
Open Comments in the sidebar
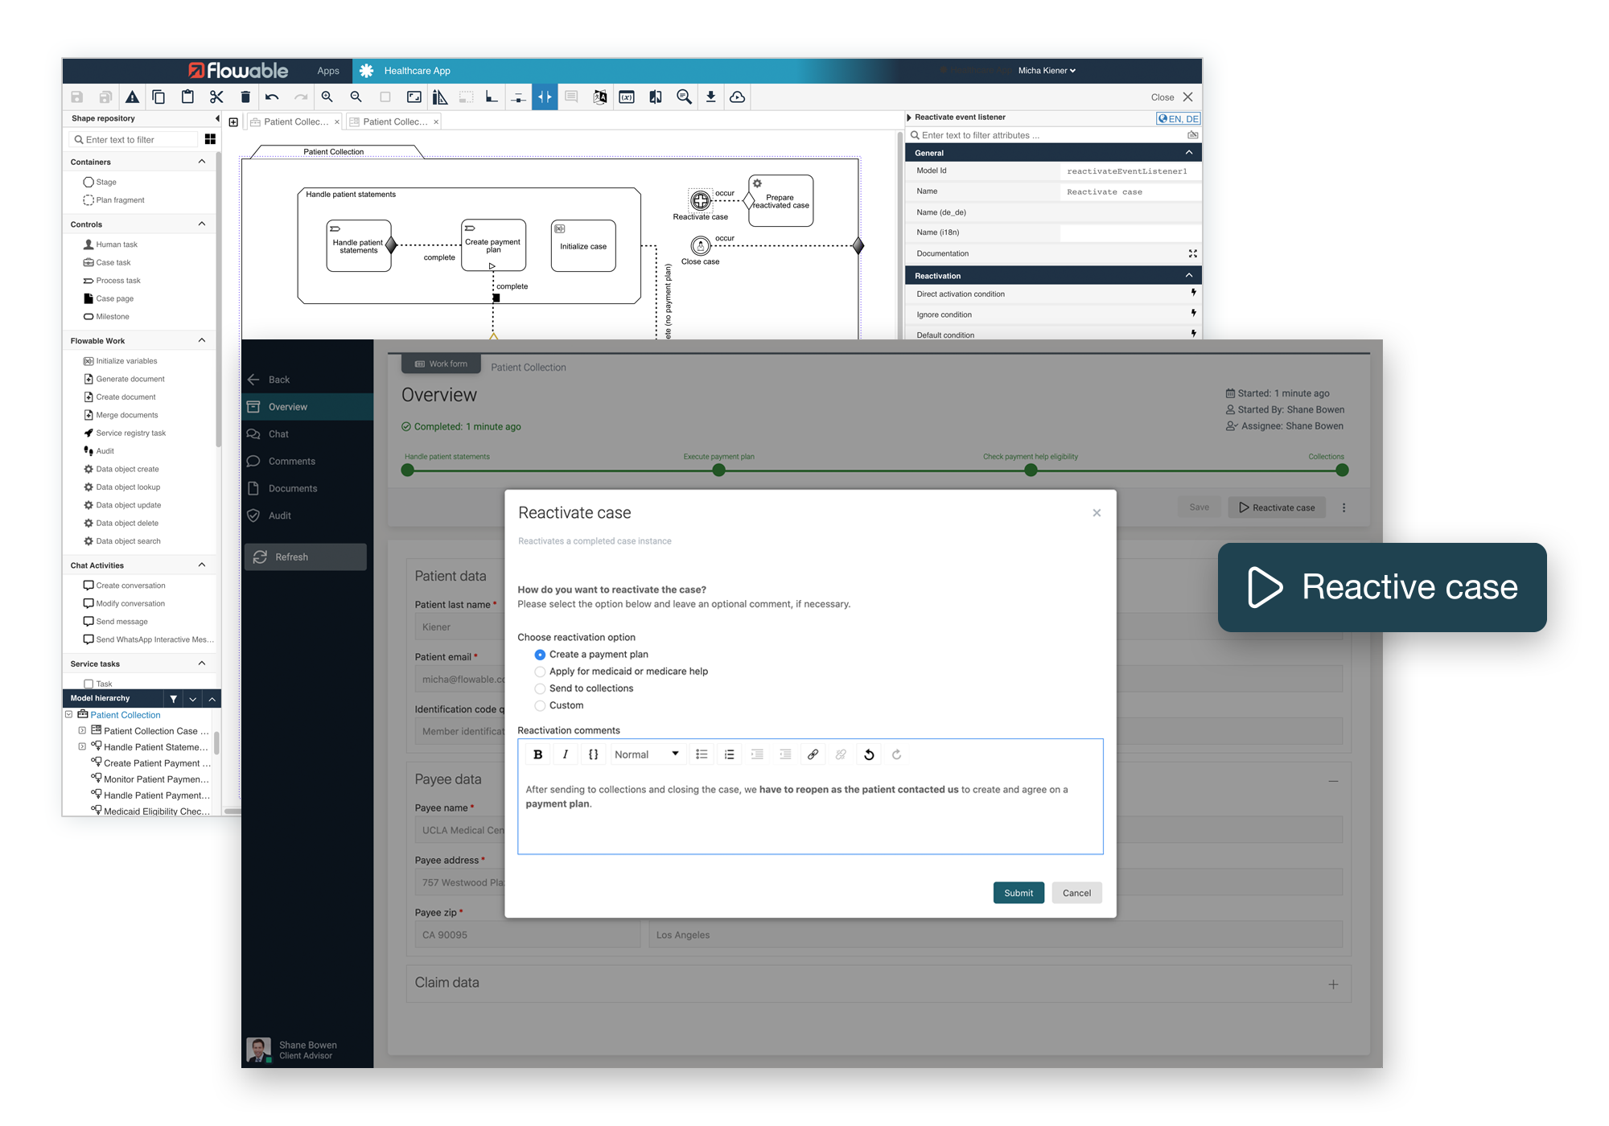tap(307, 462)
